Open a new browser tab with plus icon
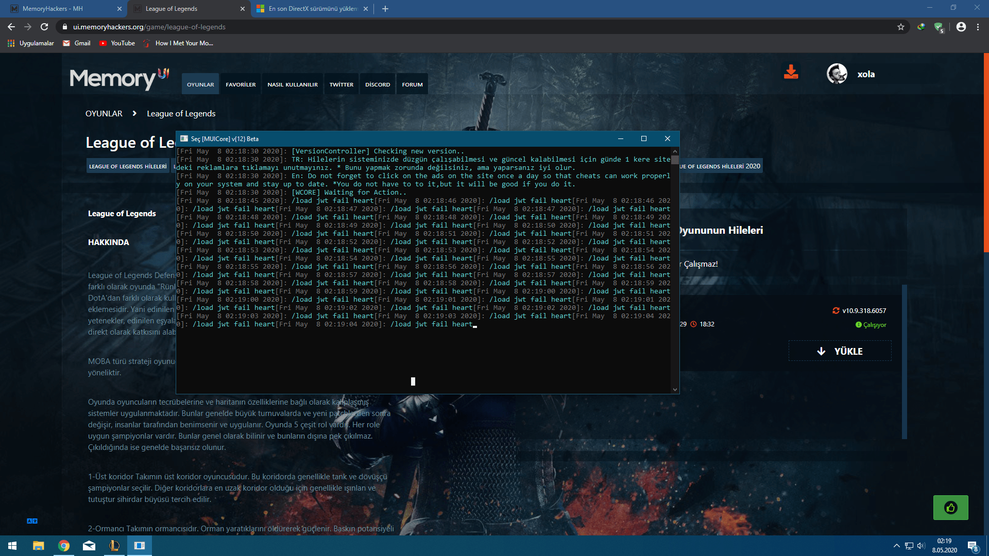The height and width of the screenshot is (556, 989). pyautogui.click(x=385, y=9)
